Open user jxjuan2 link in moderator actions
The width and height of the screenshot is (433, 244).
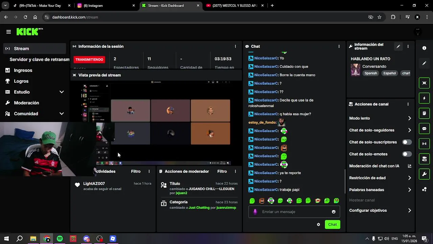(181, 193)
